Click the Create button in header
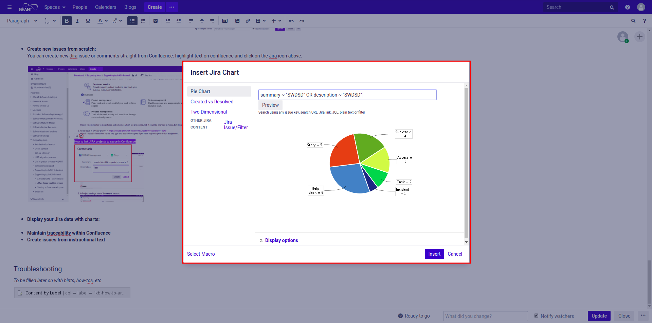The image size is (652, 323). coord(155,7)
